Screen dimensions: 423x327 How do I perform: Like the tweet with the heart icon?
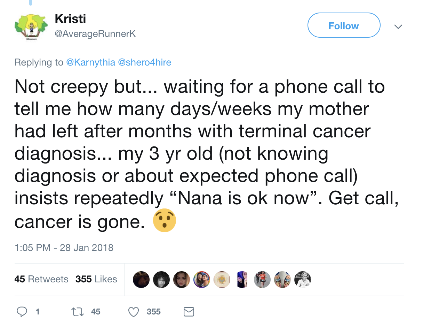[134, 311]
